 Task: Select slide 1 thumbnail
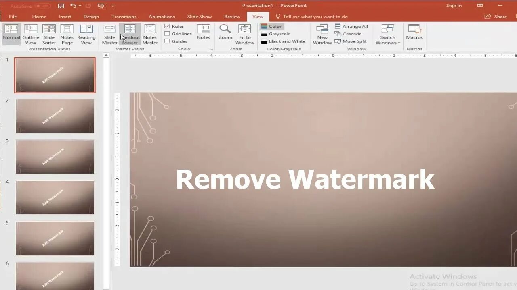point(55,75)
